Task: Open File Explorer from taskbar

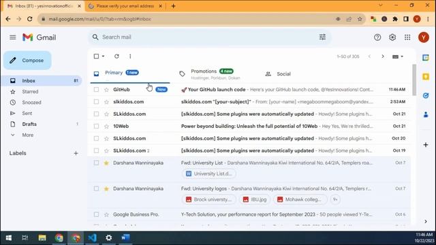Action: pyautogui.click(x=42, y=238)
